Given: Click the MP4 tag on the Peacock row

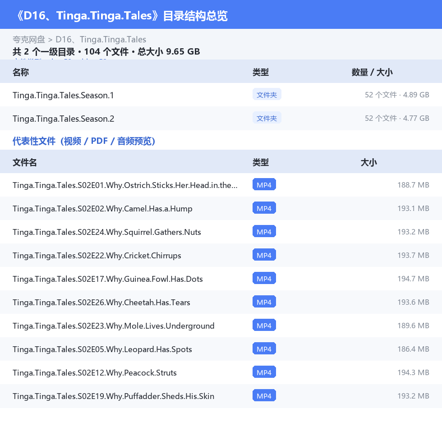Looking at the screenshot, I should [x=264, y=372].
